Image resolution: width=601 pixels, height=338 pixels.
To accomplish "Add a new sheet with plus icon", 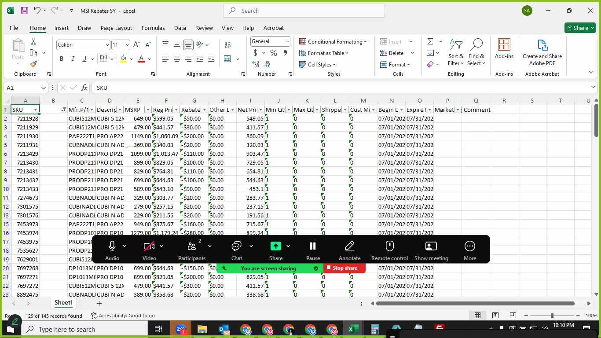I will (99, 303).
